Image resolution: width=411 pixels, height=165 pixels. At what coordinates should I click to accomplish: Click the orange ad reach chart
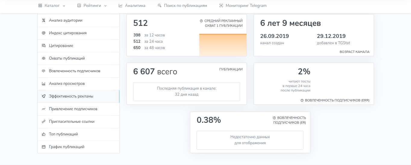tap(223, 45)
